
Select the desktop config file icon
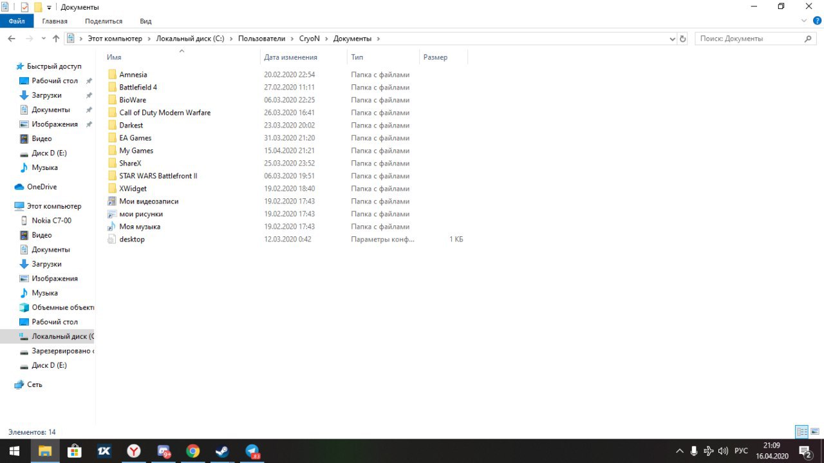[x=113, y=239]
